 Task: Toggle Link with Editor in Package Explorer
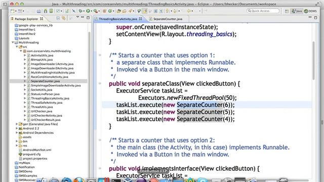(x=64, y=19)
